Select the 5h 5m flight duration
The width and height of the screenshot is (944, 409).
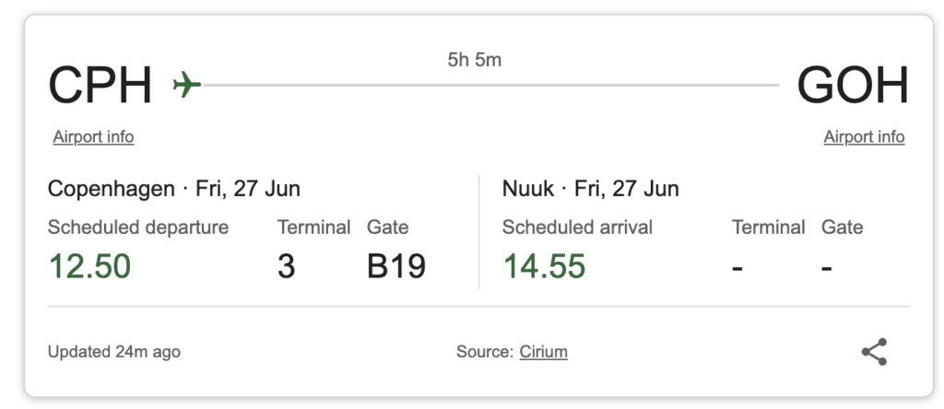pos(474,61)
